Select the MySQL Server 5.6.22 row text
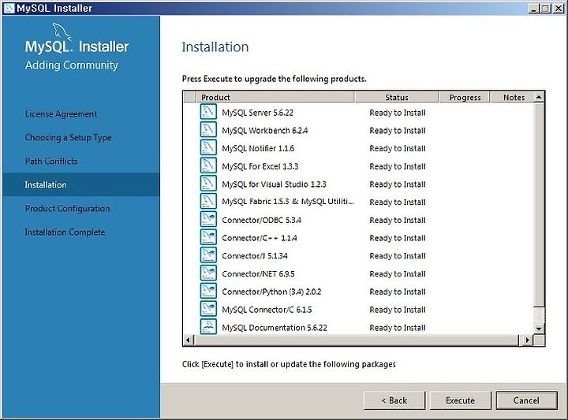Screen dimensions: 568x420 [x=257, y=113]
